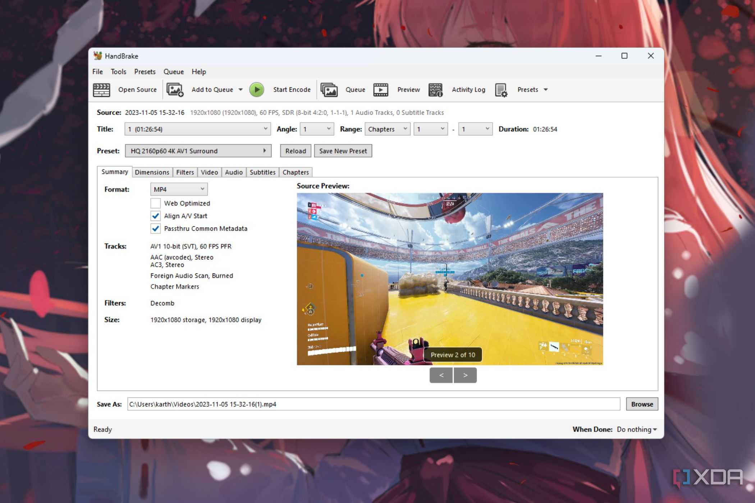Minimize the HandBrake window
The height and width of the screenshot is (503, 755).
[x=599, y=56]
